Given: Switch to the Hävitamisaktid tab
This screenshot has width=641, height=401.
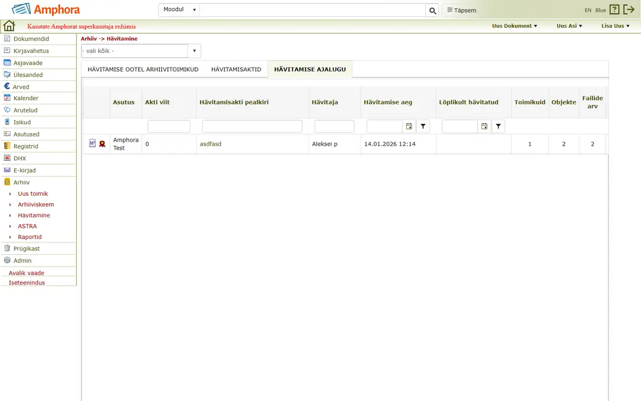Looking at the screenshot, I should click(x=236, y=69).
